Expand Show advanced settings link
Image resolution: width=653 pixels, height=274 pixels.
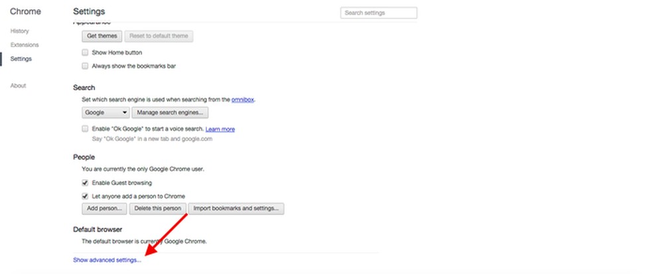click(x=107, y=260)
